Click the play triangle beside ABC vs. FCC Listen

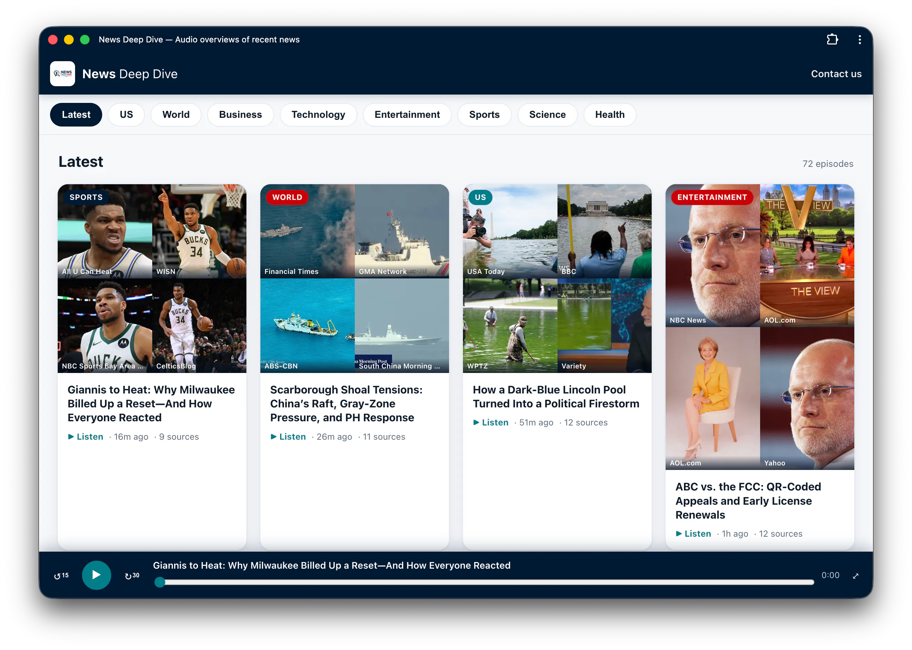point(679,534)
